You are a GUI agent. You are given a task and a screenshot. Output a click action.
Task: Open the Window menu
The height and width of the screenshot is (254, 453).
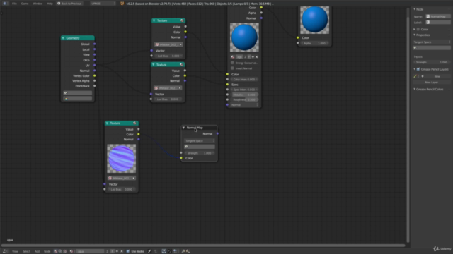[x=38, y=4]
